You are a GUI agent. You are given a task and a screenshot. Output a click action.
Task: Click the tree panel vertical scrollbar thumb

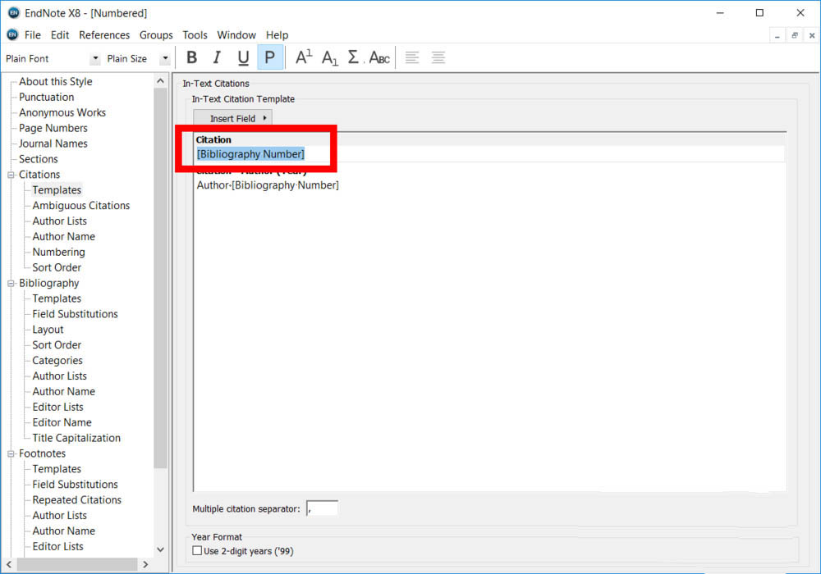tap(160, 278)
